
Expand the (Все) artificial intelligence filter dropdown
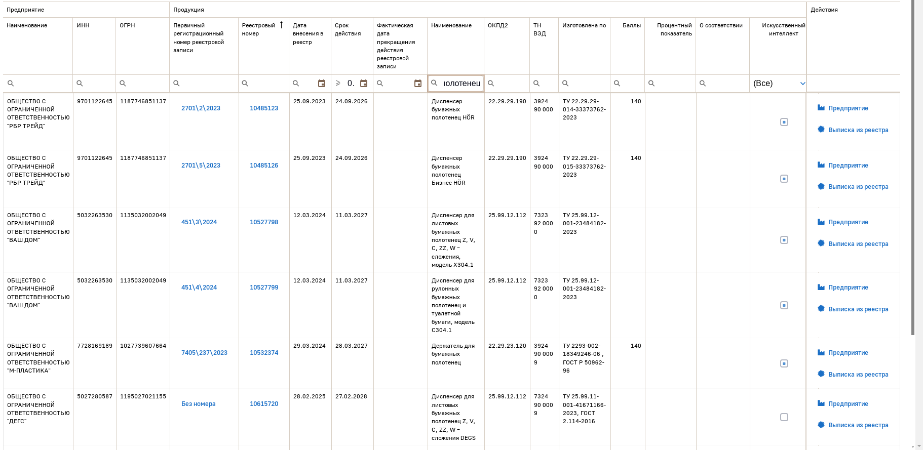(802, 84)
